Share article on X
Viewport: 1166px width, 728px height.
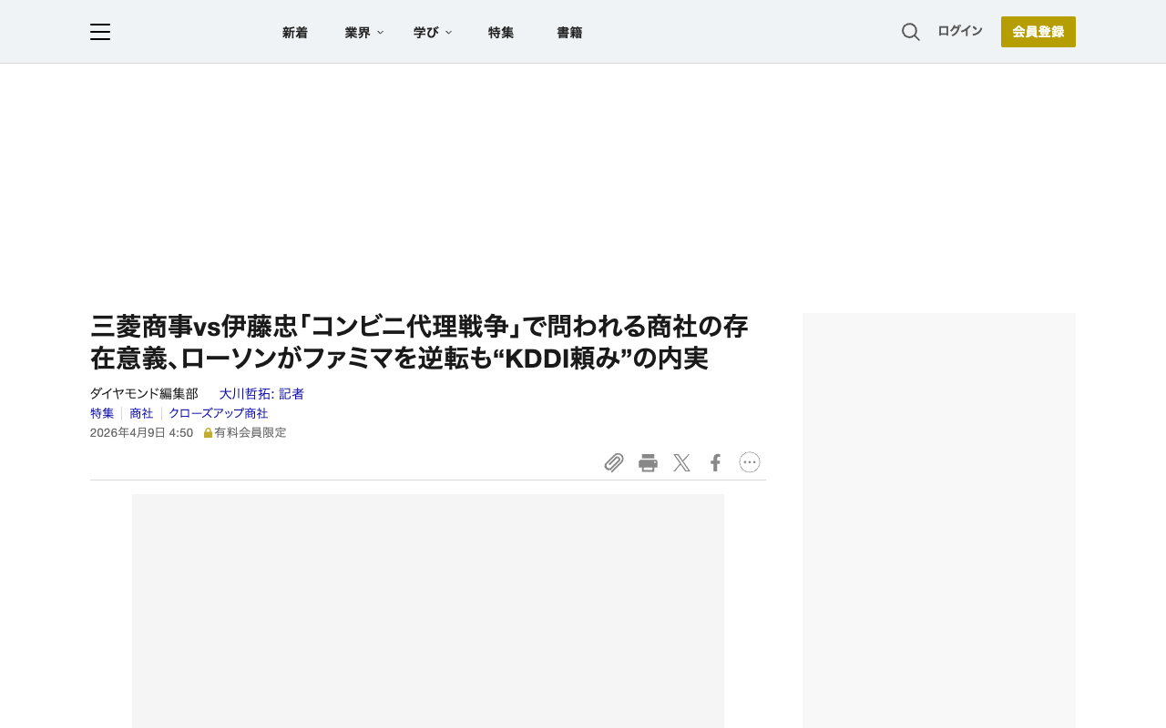(x=681, y=462)
